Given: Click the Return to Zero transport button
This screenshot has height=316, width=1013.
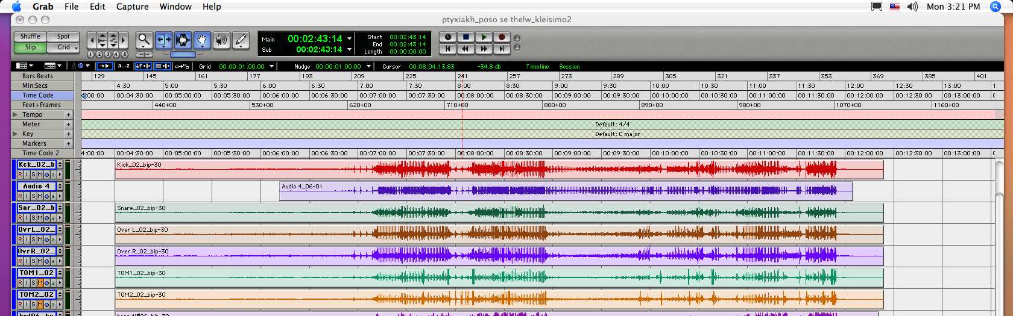Looking at the screenshot, I should coord(447,48).
